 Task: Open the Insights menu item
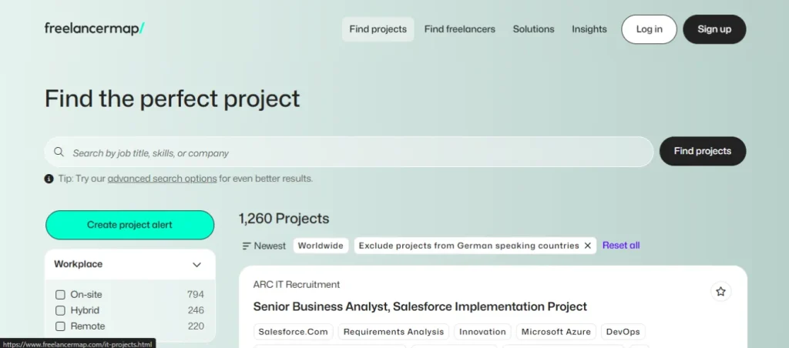tap(589, 29)
